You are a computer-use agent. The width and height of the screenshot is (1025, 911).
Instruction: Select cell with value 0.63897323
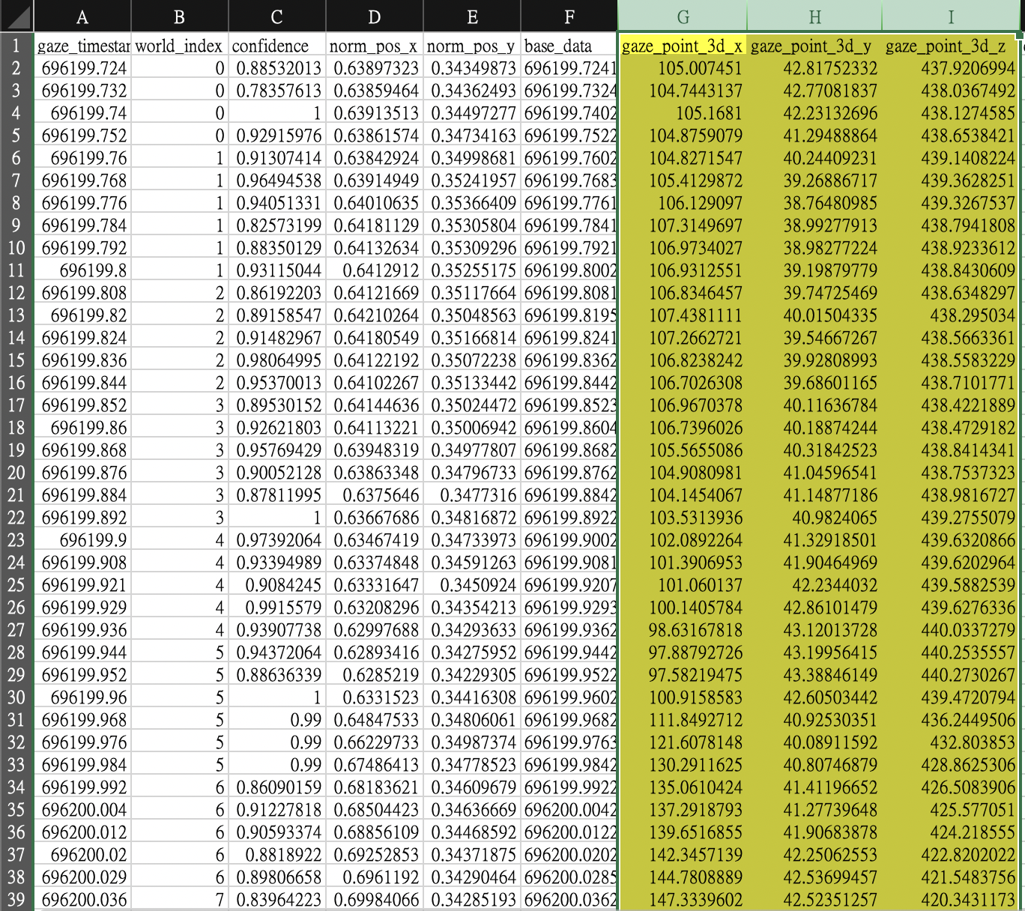374,68
